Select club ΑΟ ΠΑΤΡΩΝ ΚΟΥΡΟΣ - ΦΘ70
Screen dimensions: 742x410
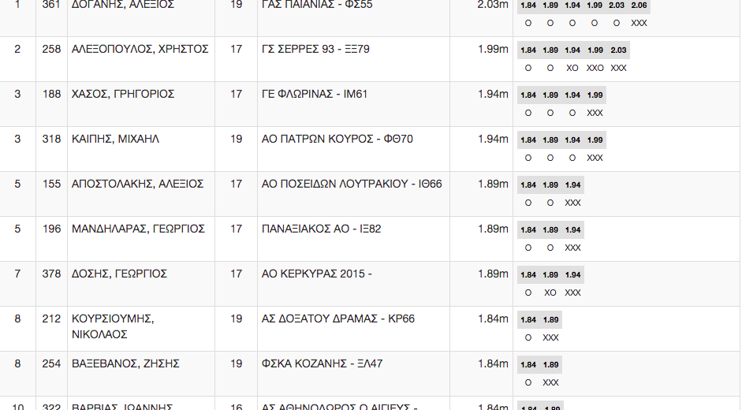click(337, 140)
